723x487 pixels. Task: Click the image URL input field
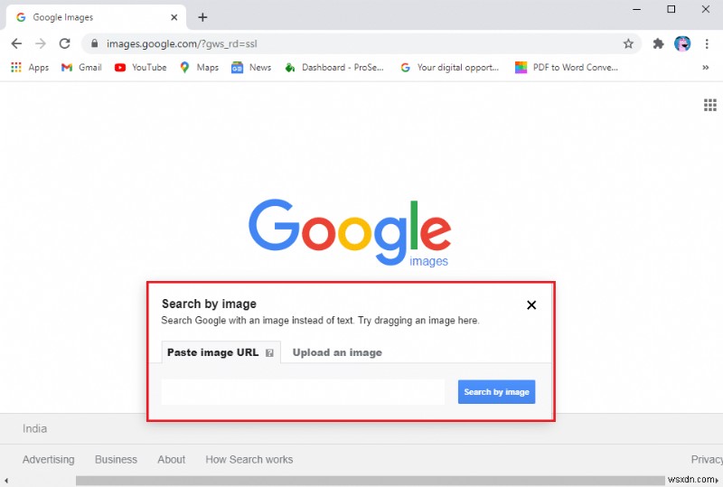[303, 392]
